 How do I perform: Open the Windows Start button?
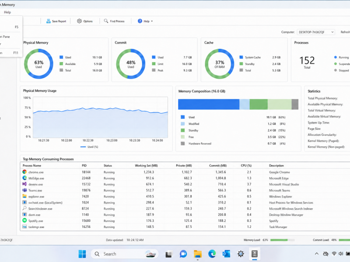pyautogui.click(x=82, y=254)
